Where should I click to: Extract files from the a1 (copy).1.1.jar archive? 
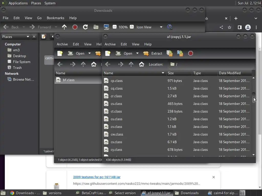pos(153,53)
